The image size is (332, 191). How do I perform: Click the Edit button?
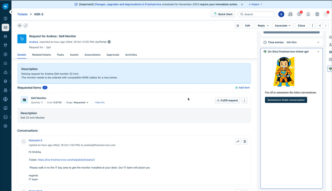pyautogui.click(x=247, y=26)
